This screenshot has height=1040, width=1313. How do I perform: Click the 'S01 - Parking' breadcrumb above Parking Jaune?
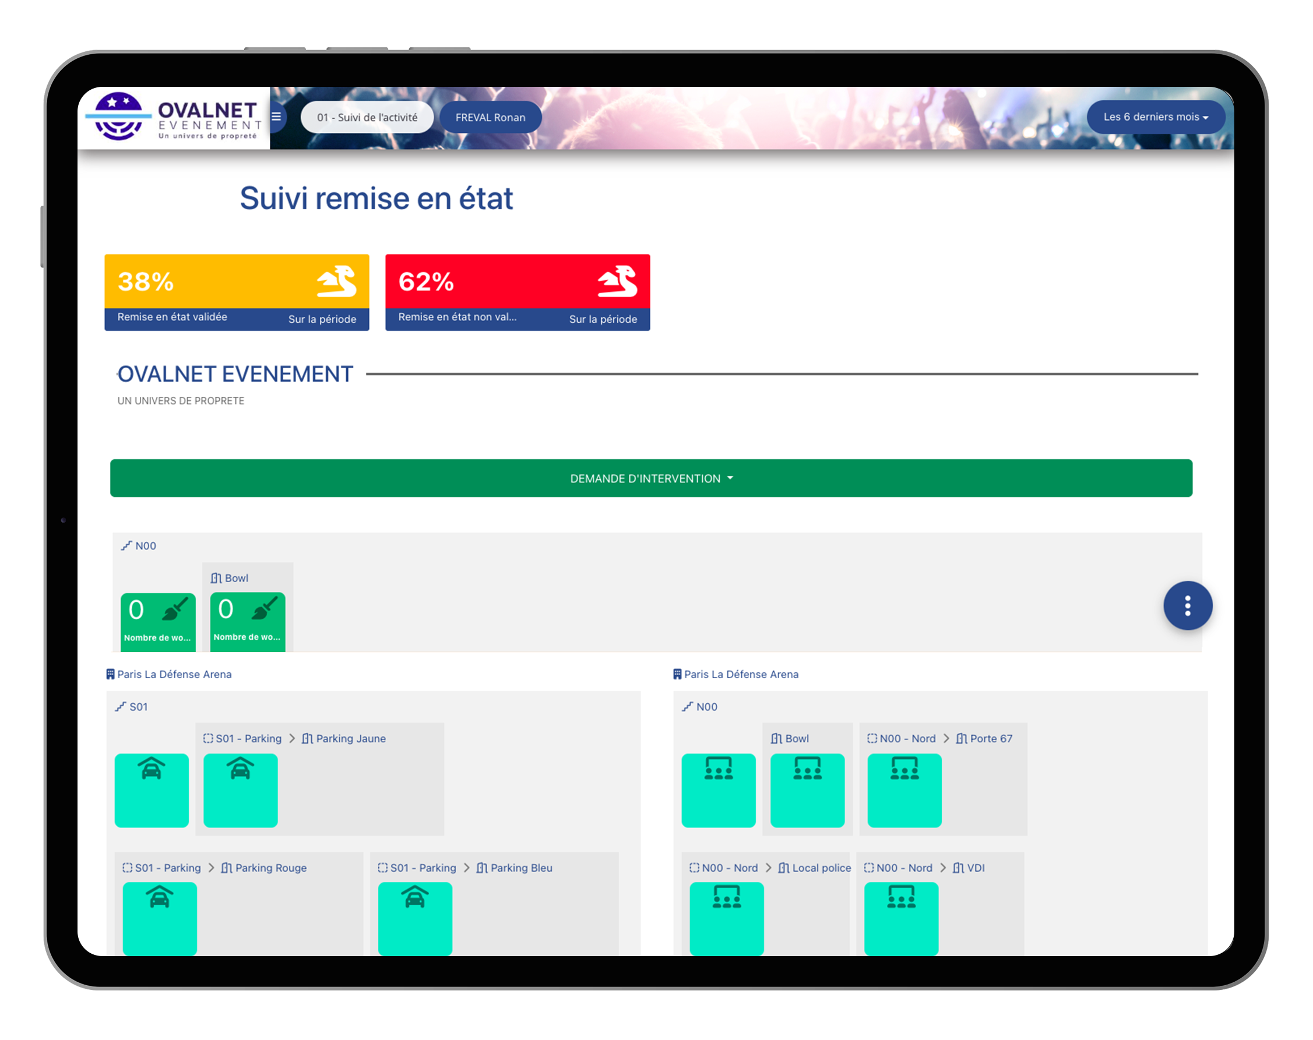248,739
